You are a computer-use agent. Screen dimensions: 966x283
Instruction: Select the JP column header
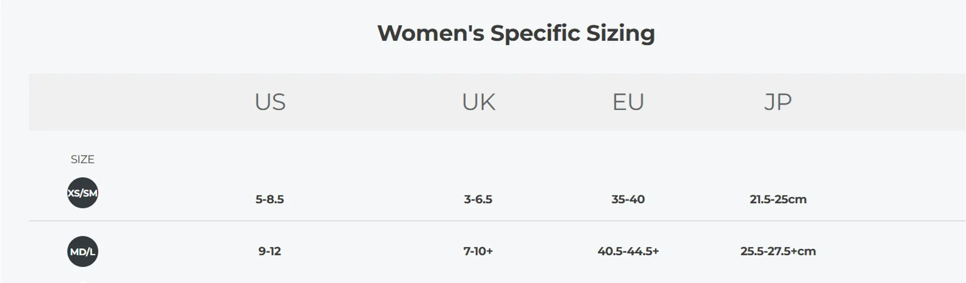[x=778, y=102]
